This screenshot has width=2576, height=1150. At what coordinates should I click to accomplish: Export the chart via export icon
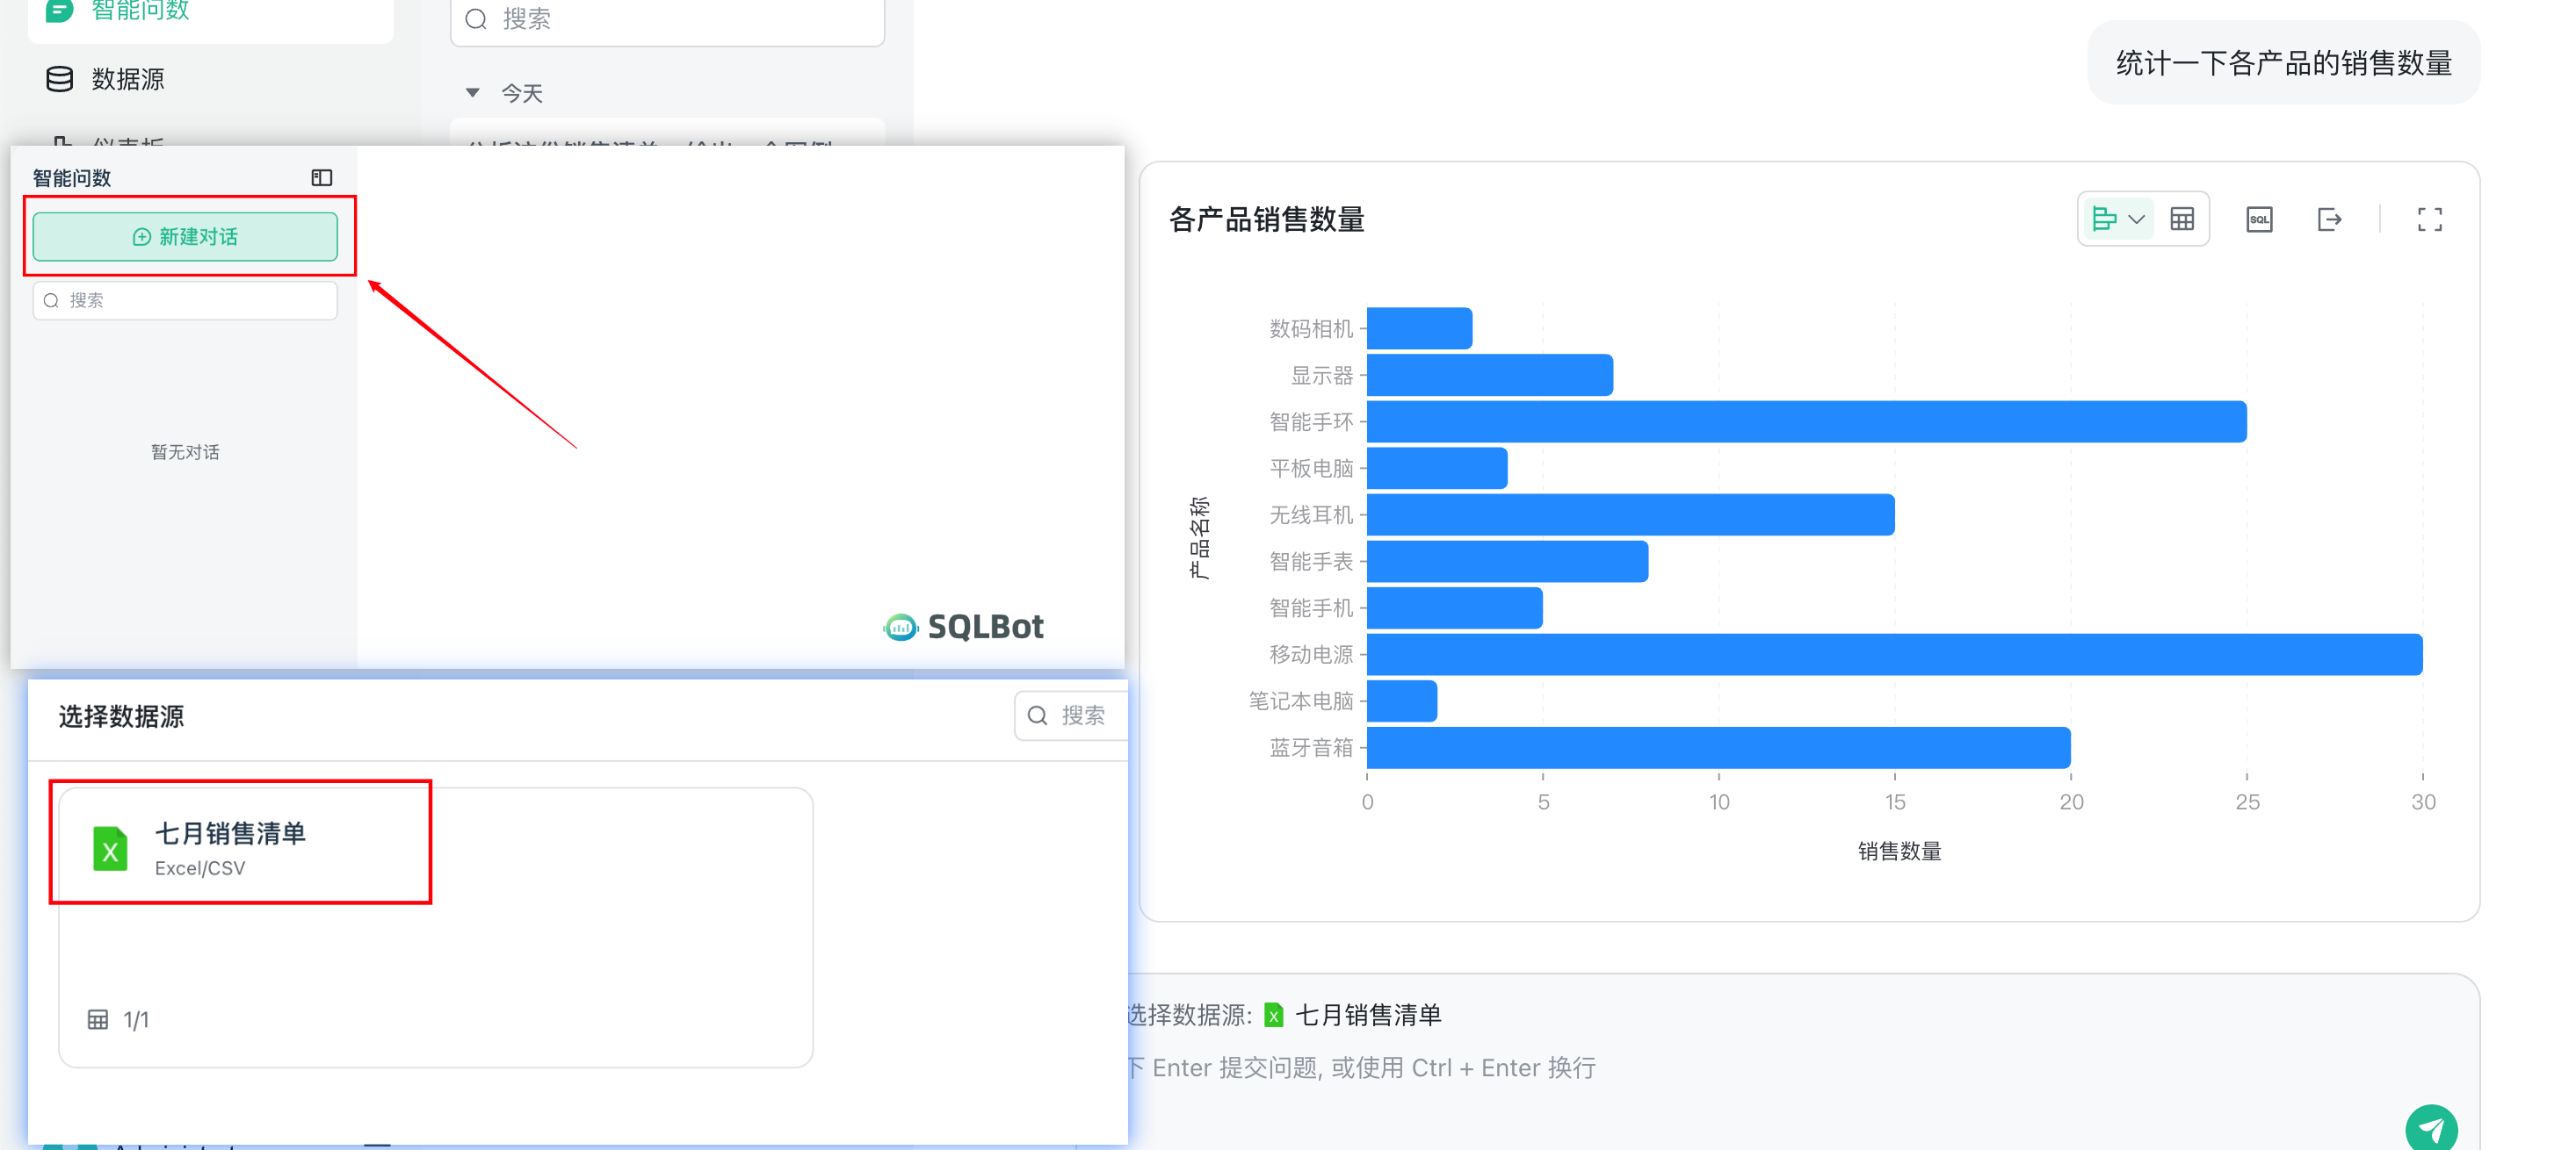(x=2329, y=219)
